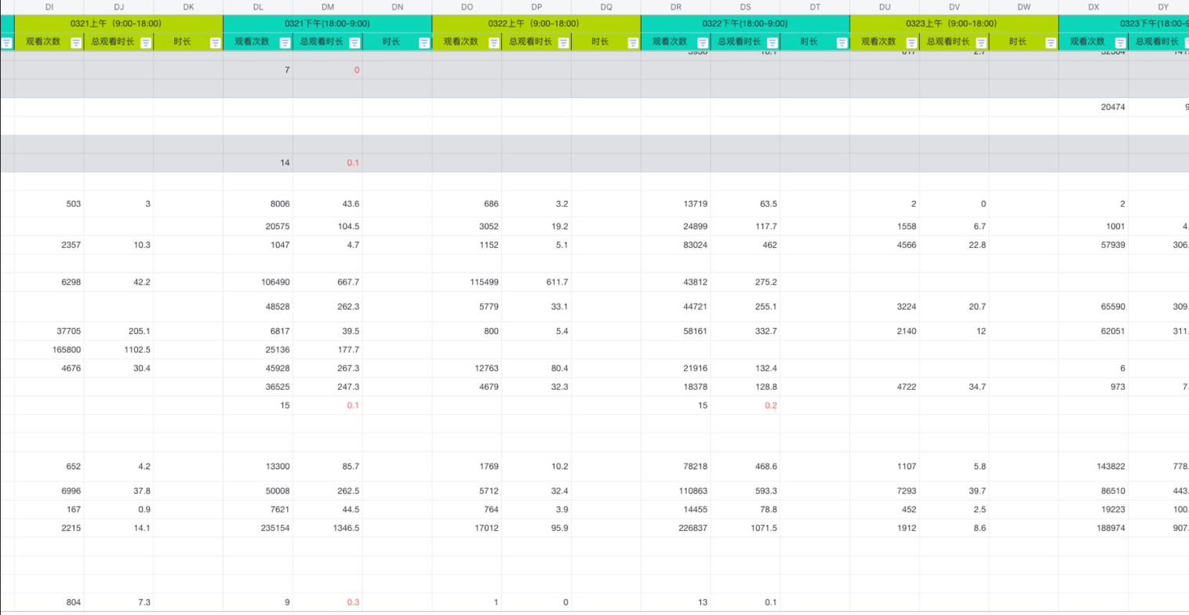This screenshot has width=1189, height=615.
Task: Click the cell with value 37705
Action: pyautogui.click(x=49, y=331)
